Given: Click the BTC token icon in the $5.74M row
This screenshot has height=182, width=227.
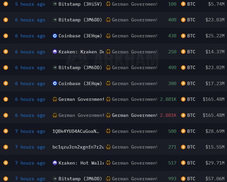Looking at the screenshot, I should 183,4.
